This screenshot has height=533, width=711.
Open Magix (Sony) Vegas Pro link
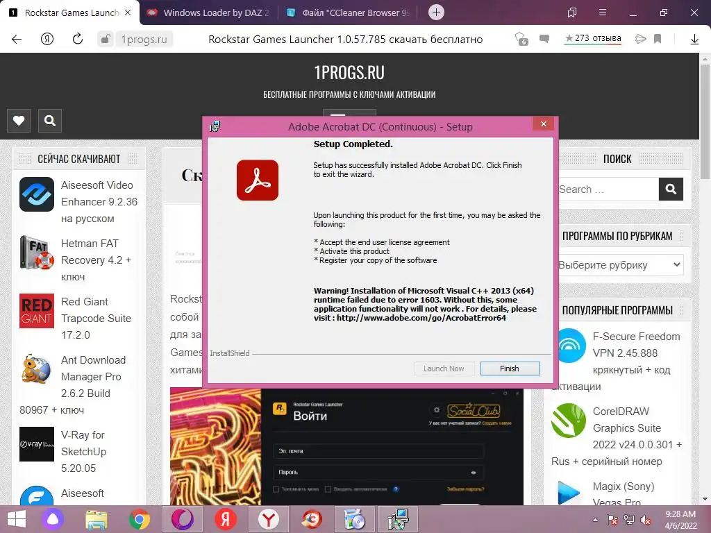coord(624,494)
